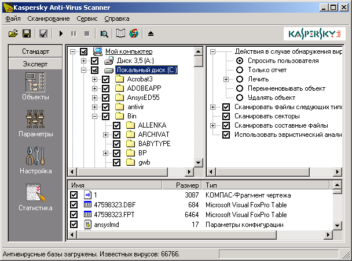Collapse the Мой компьютер tree node

(72, 52)
